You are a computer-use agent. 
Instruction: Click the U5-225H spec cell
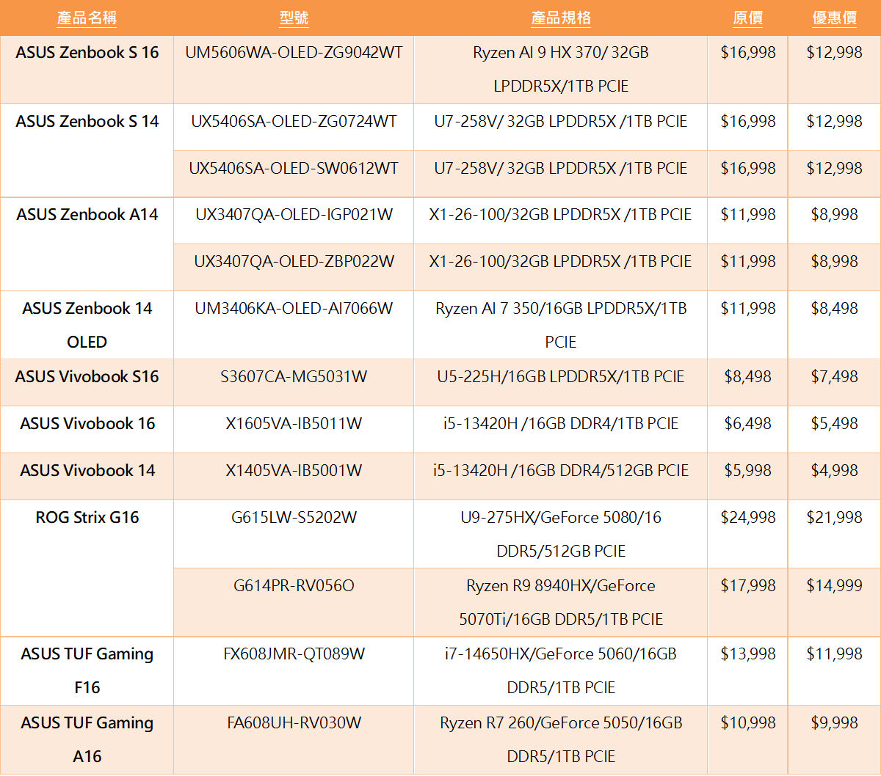pyautogui.click(x=561, y=376)
